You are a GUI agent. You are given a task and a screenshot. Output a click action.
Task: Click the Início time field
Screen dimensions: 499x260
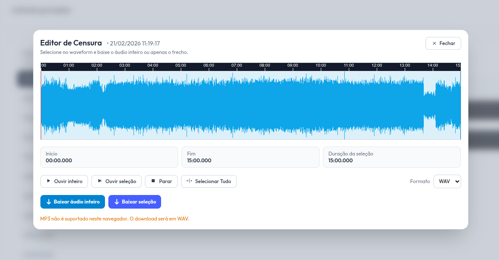pos(109,157)
